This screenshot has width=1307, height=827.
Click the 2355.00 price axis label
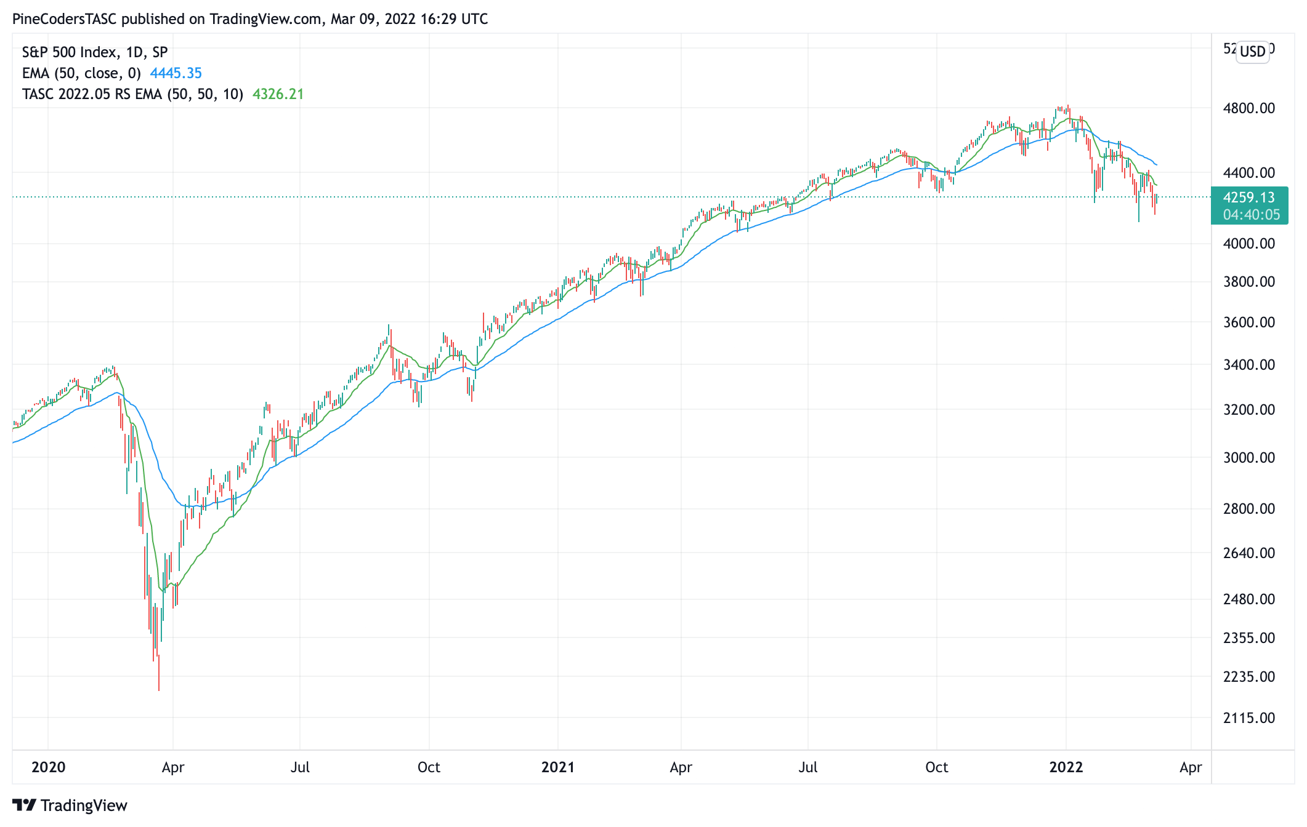(1249, 638)
